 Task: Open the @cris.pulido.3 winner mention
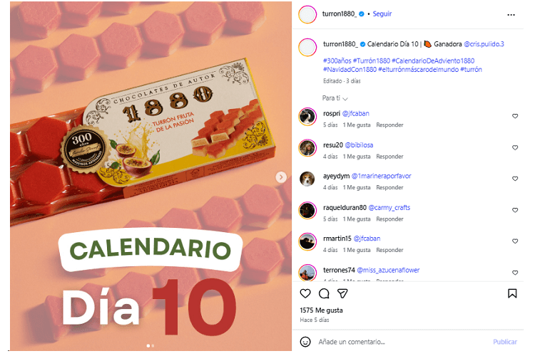pyautogui.click(x=484, y=44)
